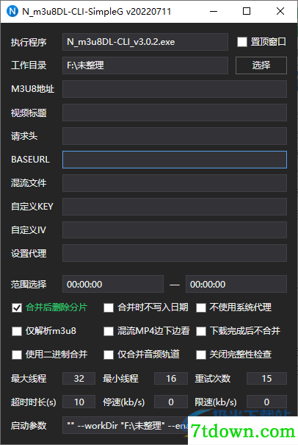Click the range start time field

tap(113, 284)
